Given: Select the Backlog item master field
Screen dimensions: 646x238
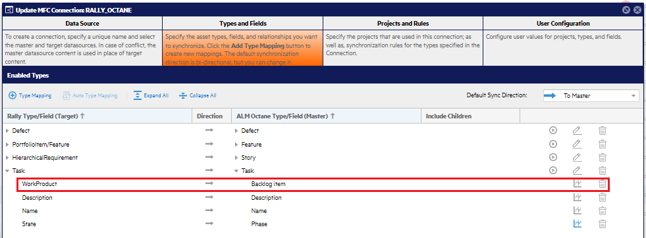Looking at the screenshot, I should coord(268,184).
